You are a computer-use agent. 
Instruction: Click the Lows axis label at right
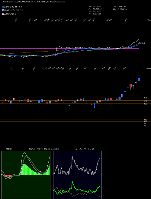(x=148, y=68)
